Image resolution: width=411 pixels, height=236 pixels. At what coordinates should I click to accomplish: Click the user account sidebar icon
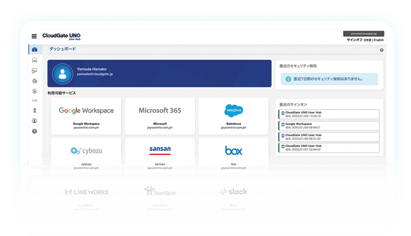[34, 120]
